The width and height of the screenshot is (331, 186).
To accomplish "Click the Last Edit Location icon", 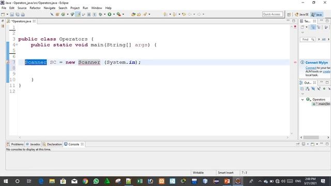I will (x=184, y=14).
